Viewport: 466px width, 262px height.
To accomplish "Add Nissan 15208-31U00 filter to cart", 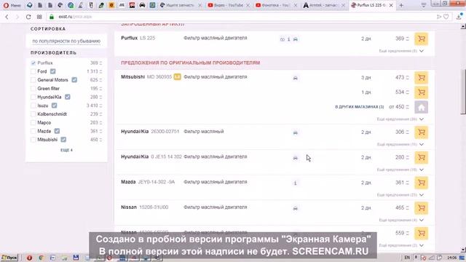I will pos(421,208).
